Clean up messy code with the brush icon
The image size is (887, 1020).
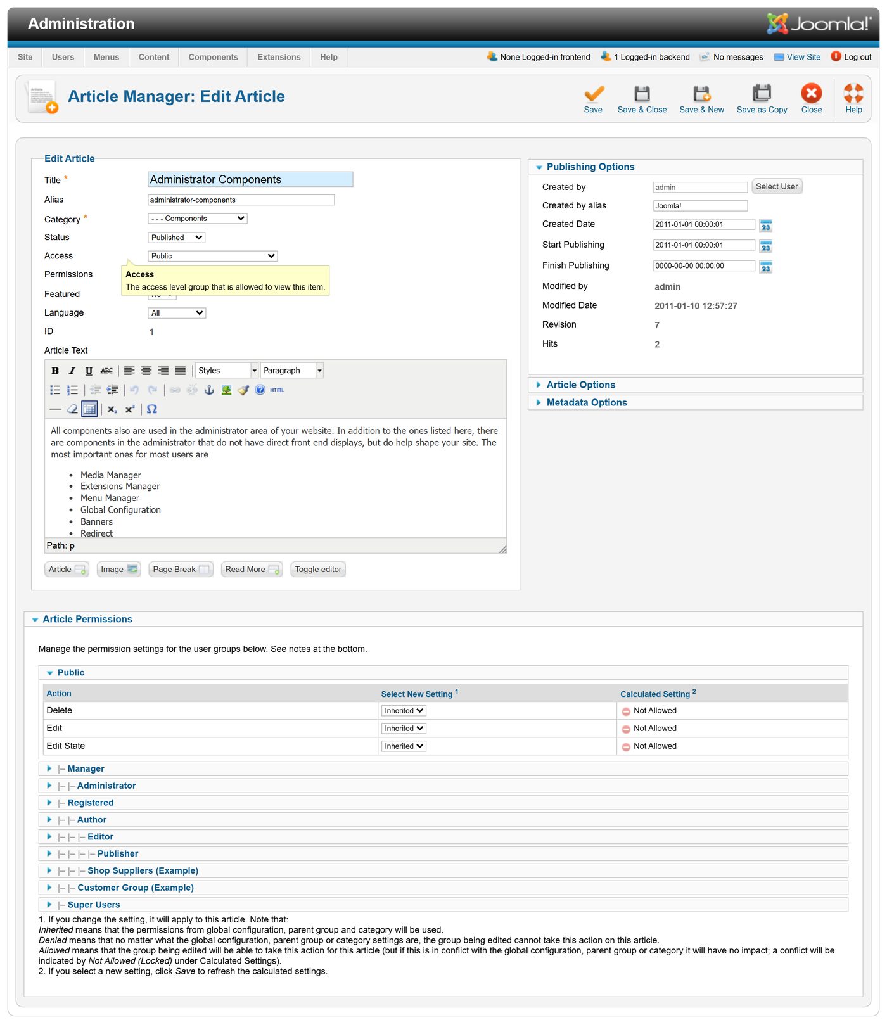(x=243, y=390)
